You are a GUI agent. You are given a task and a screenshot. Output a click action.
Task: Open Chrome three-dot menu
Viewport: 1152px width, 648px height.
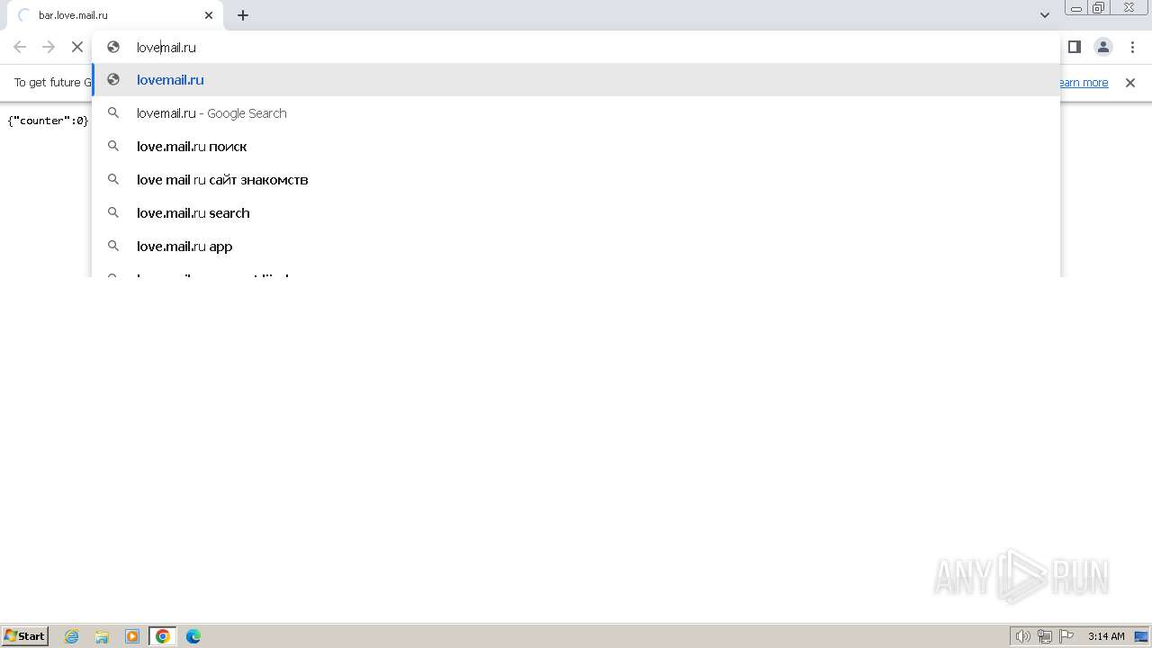click(1132, 47)
